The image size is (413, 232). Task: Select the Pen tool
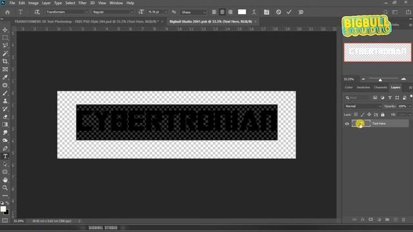click(5, 148)
